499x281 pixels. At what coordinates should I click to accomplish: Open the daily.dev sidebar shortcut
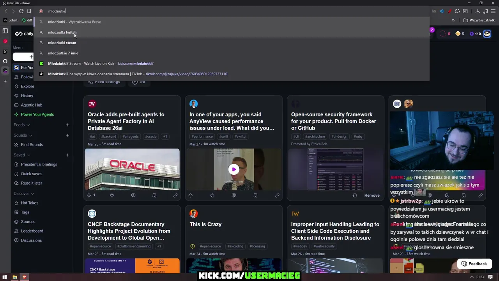coord(5,71)
